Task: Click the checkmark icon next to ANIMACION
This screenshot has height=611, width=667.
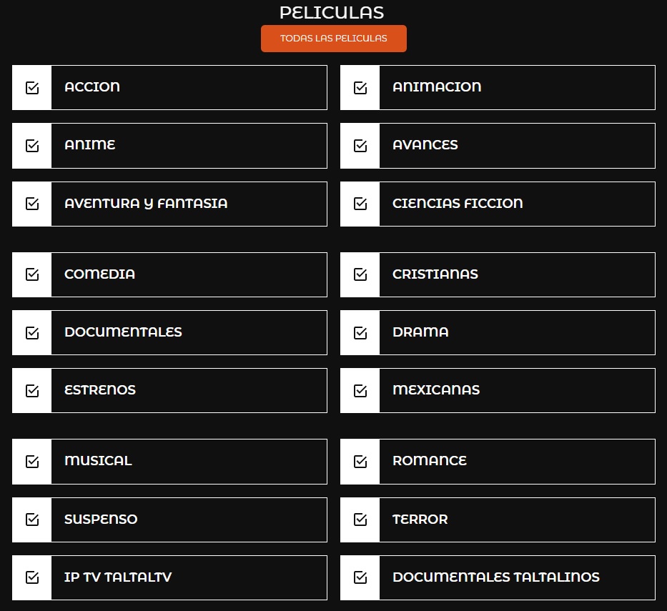Action: coord(360,87)
